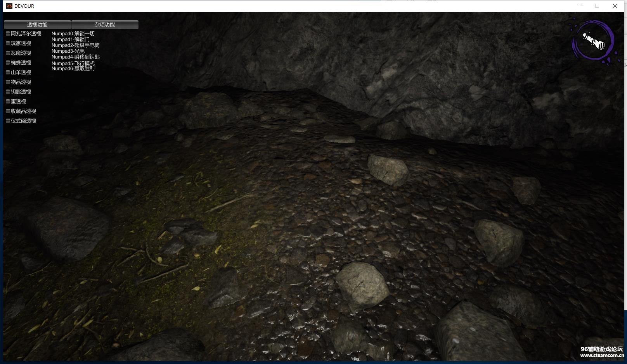Check the 蜘蛛透视 box
Screen dimensions: 627x364
click(8, 63)
